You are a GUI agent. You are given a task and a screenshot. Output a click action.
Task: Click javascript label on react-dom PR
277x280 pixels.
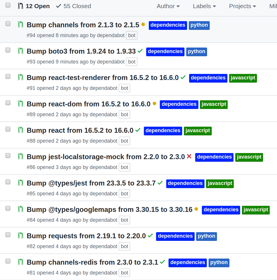[214, 104]
